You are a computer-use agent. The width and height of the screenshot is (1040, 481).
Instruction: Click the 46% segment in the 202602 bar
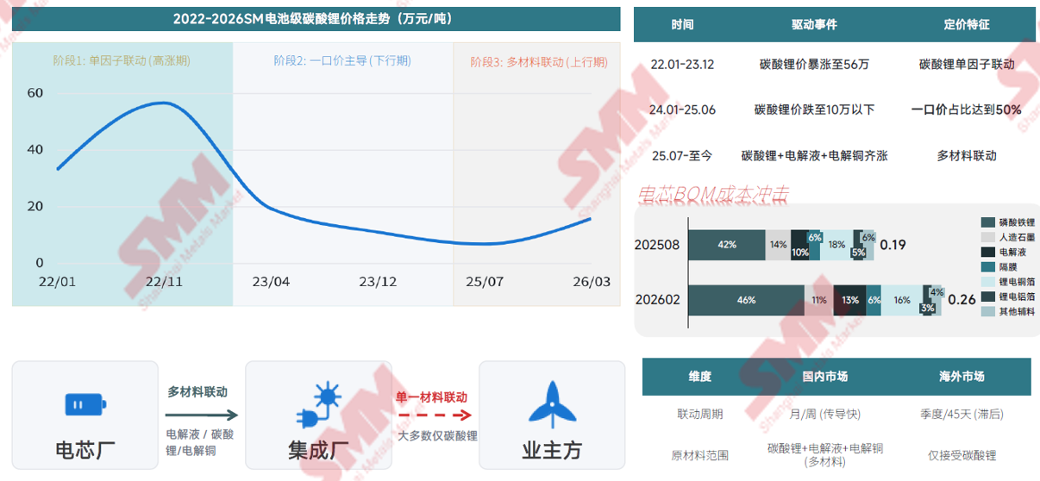(746, 299)
